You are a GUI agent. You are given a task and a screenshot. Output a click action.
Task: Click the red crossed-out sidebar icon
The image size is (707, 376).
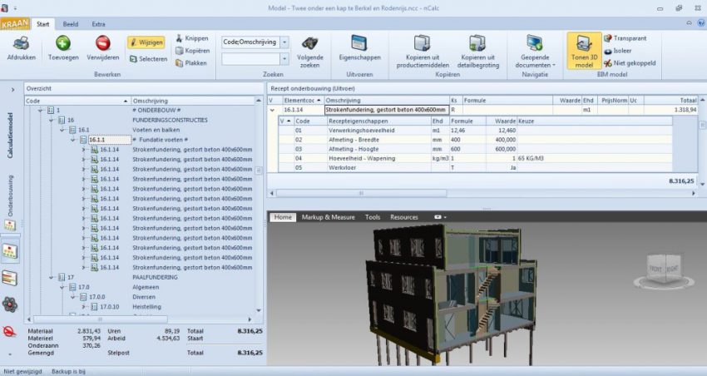pos(9,332)
